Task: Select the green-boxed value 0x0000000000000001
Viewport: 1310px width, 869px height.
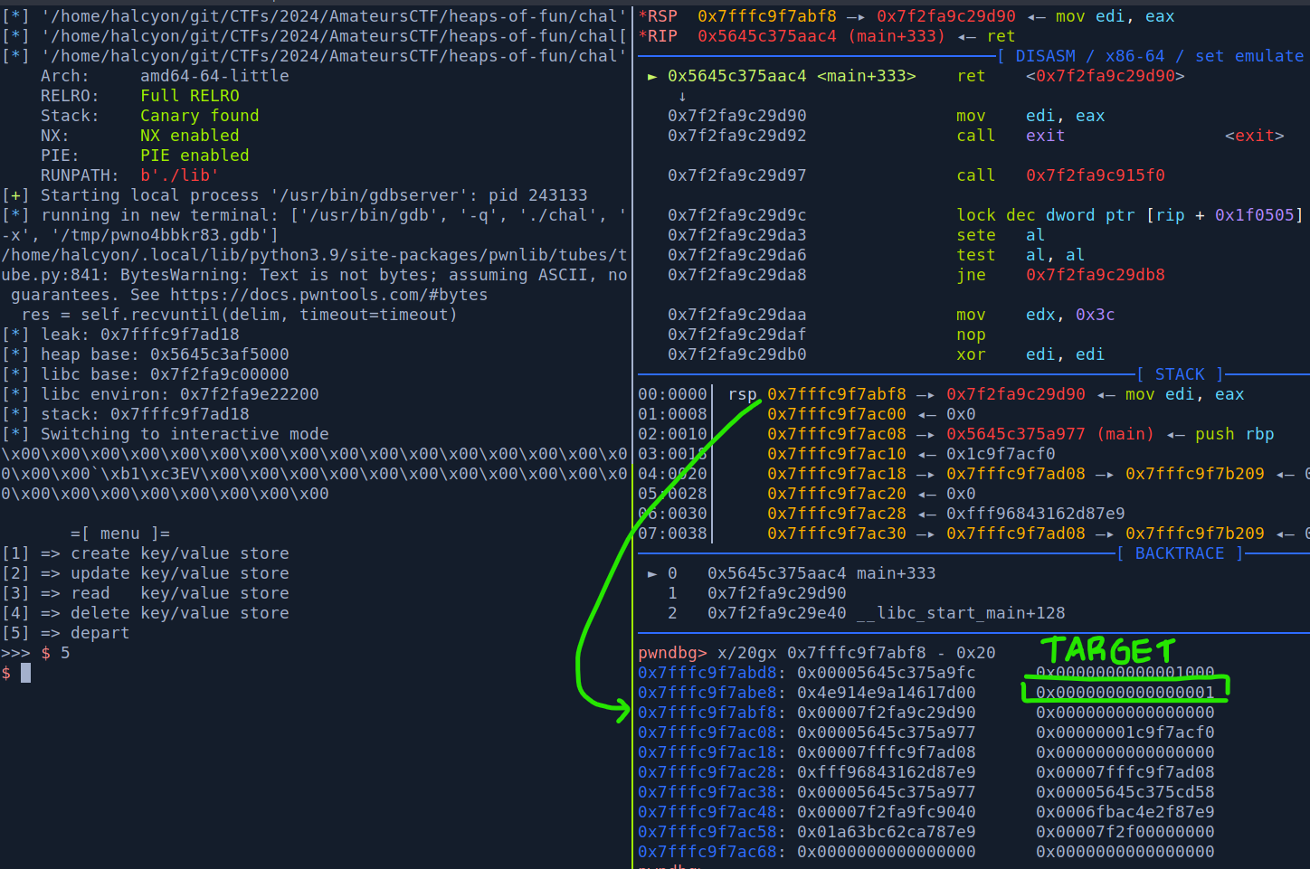Action: click(1125, 693)
